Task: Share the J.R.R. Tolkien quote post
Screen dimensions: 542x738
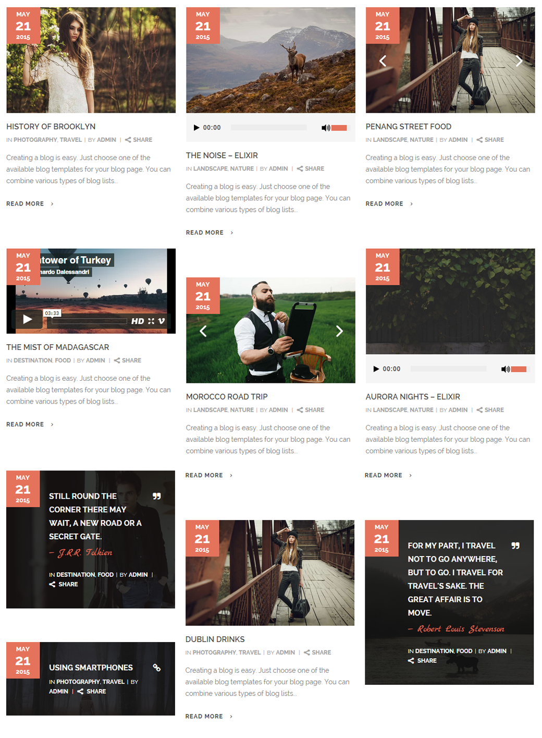Action: (64, 585)
